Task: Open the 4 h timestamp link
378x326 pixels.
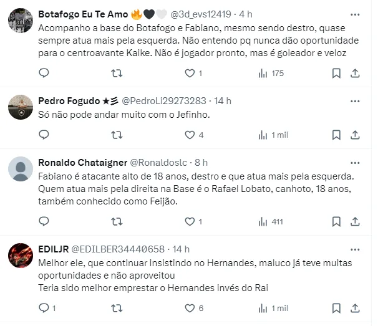Action: (x=246, y=14)
